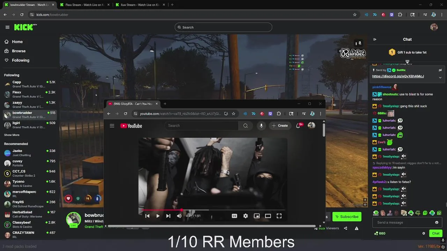
Task: Click Gift 1 sub leaderboard banner
Action: 408,52
